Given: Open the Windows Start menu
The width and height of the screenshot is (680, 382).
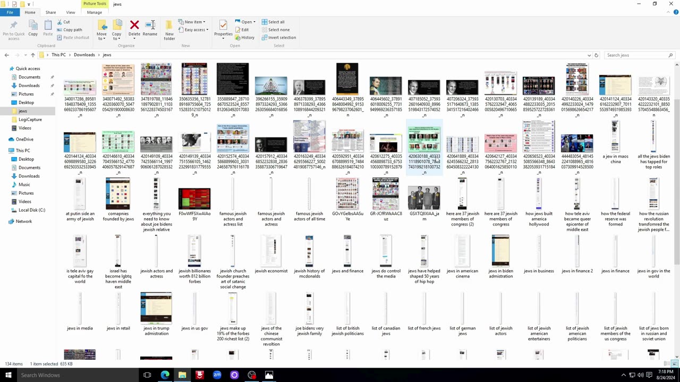Looking at the screenshot, I should point(8,375).
